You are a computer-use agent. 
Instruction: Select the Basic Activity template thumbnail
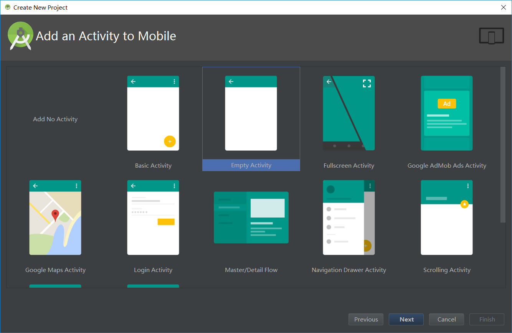tap(153, 113)
